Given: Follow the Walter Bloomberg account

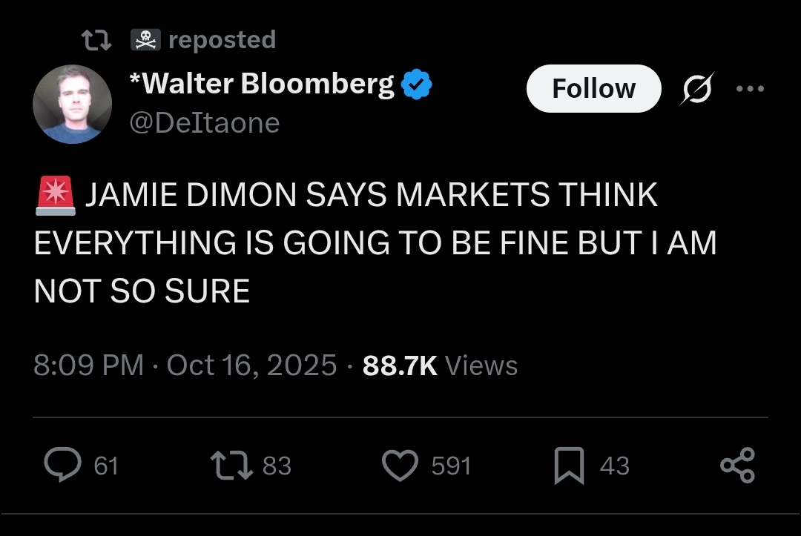Looking at the screenshot, I should (x=593, y=88).
